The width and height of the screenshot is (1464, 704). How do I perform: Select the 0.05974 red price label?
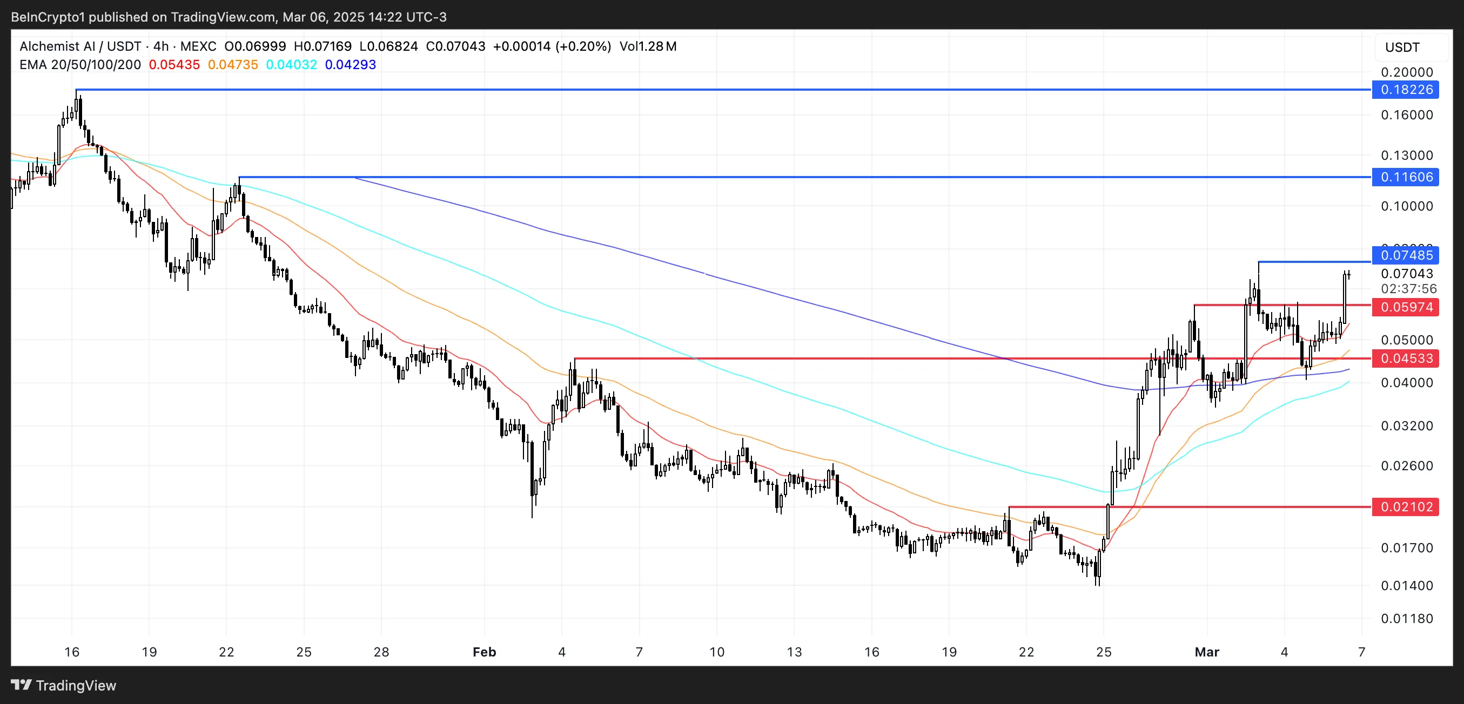click(x=1405, y=307)
